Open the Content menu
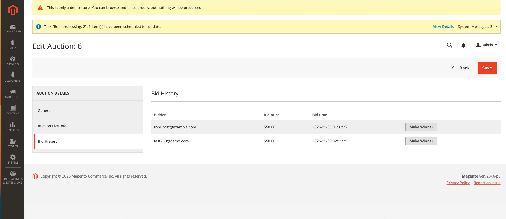The width and height of the screenshot is (506, 219). (13, 110)
